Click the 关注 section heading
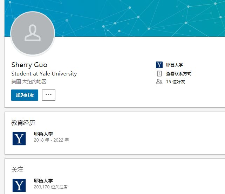Image resolution: width=225 pixels, height=194 pixels. click(17, 170)
